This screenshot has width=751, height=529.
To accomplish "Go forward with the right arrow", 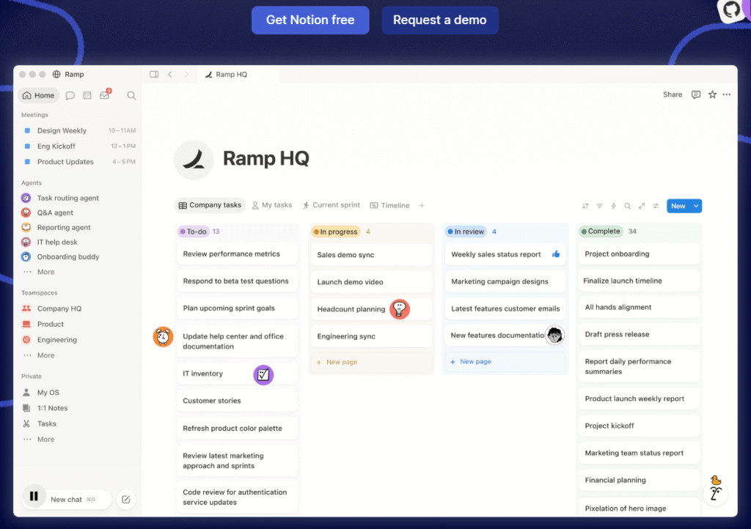I will [186, 74].
